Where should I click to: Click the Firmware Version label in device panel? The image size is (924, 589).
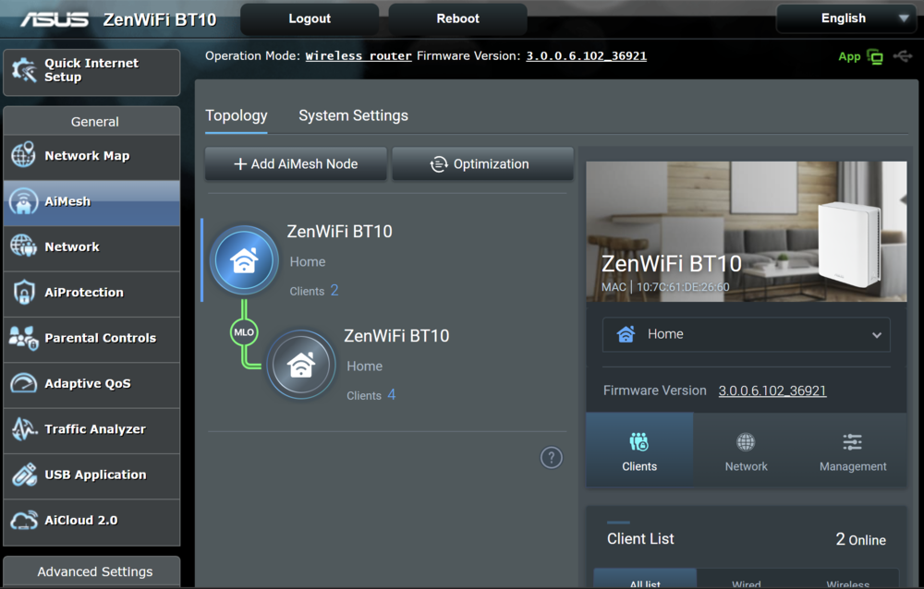point(655,391)
